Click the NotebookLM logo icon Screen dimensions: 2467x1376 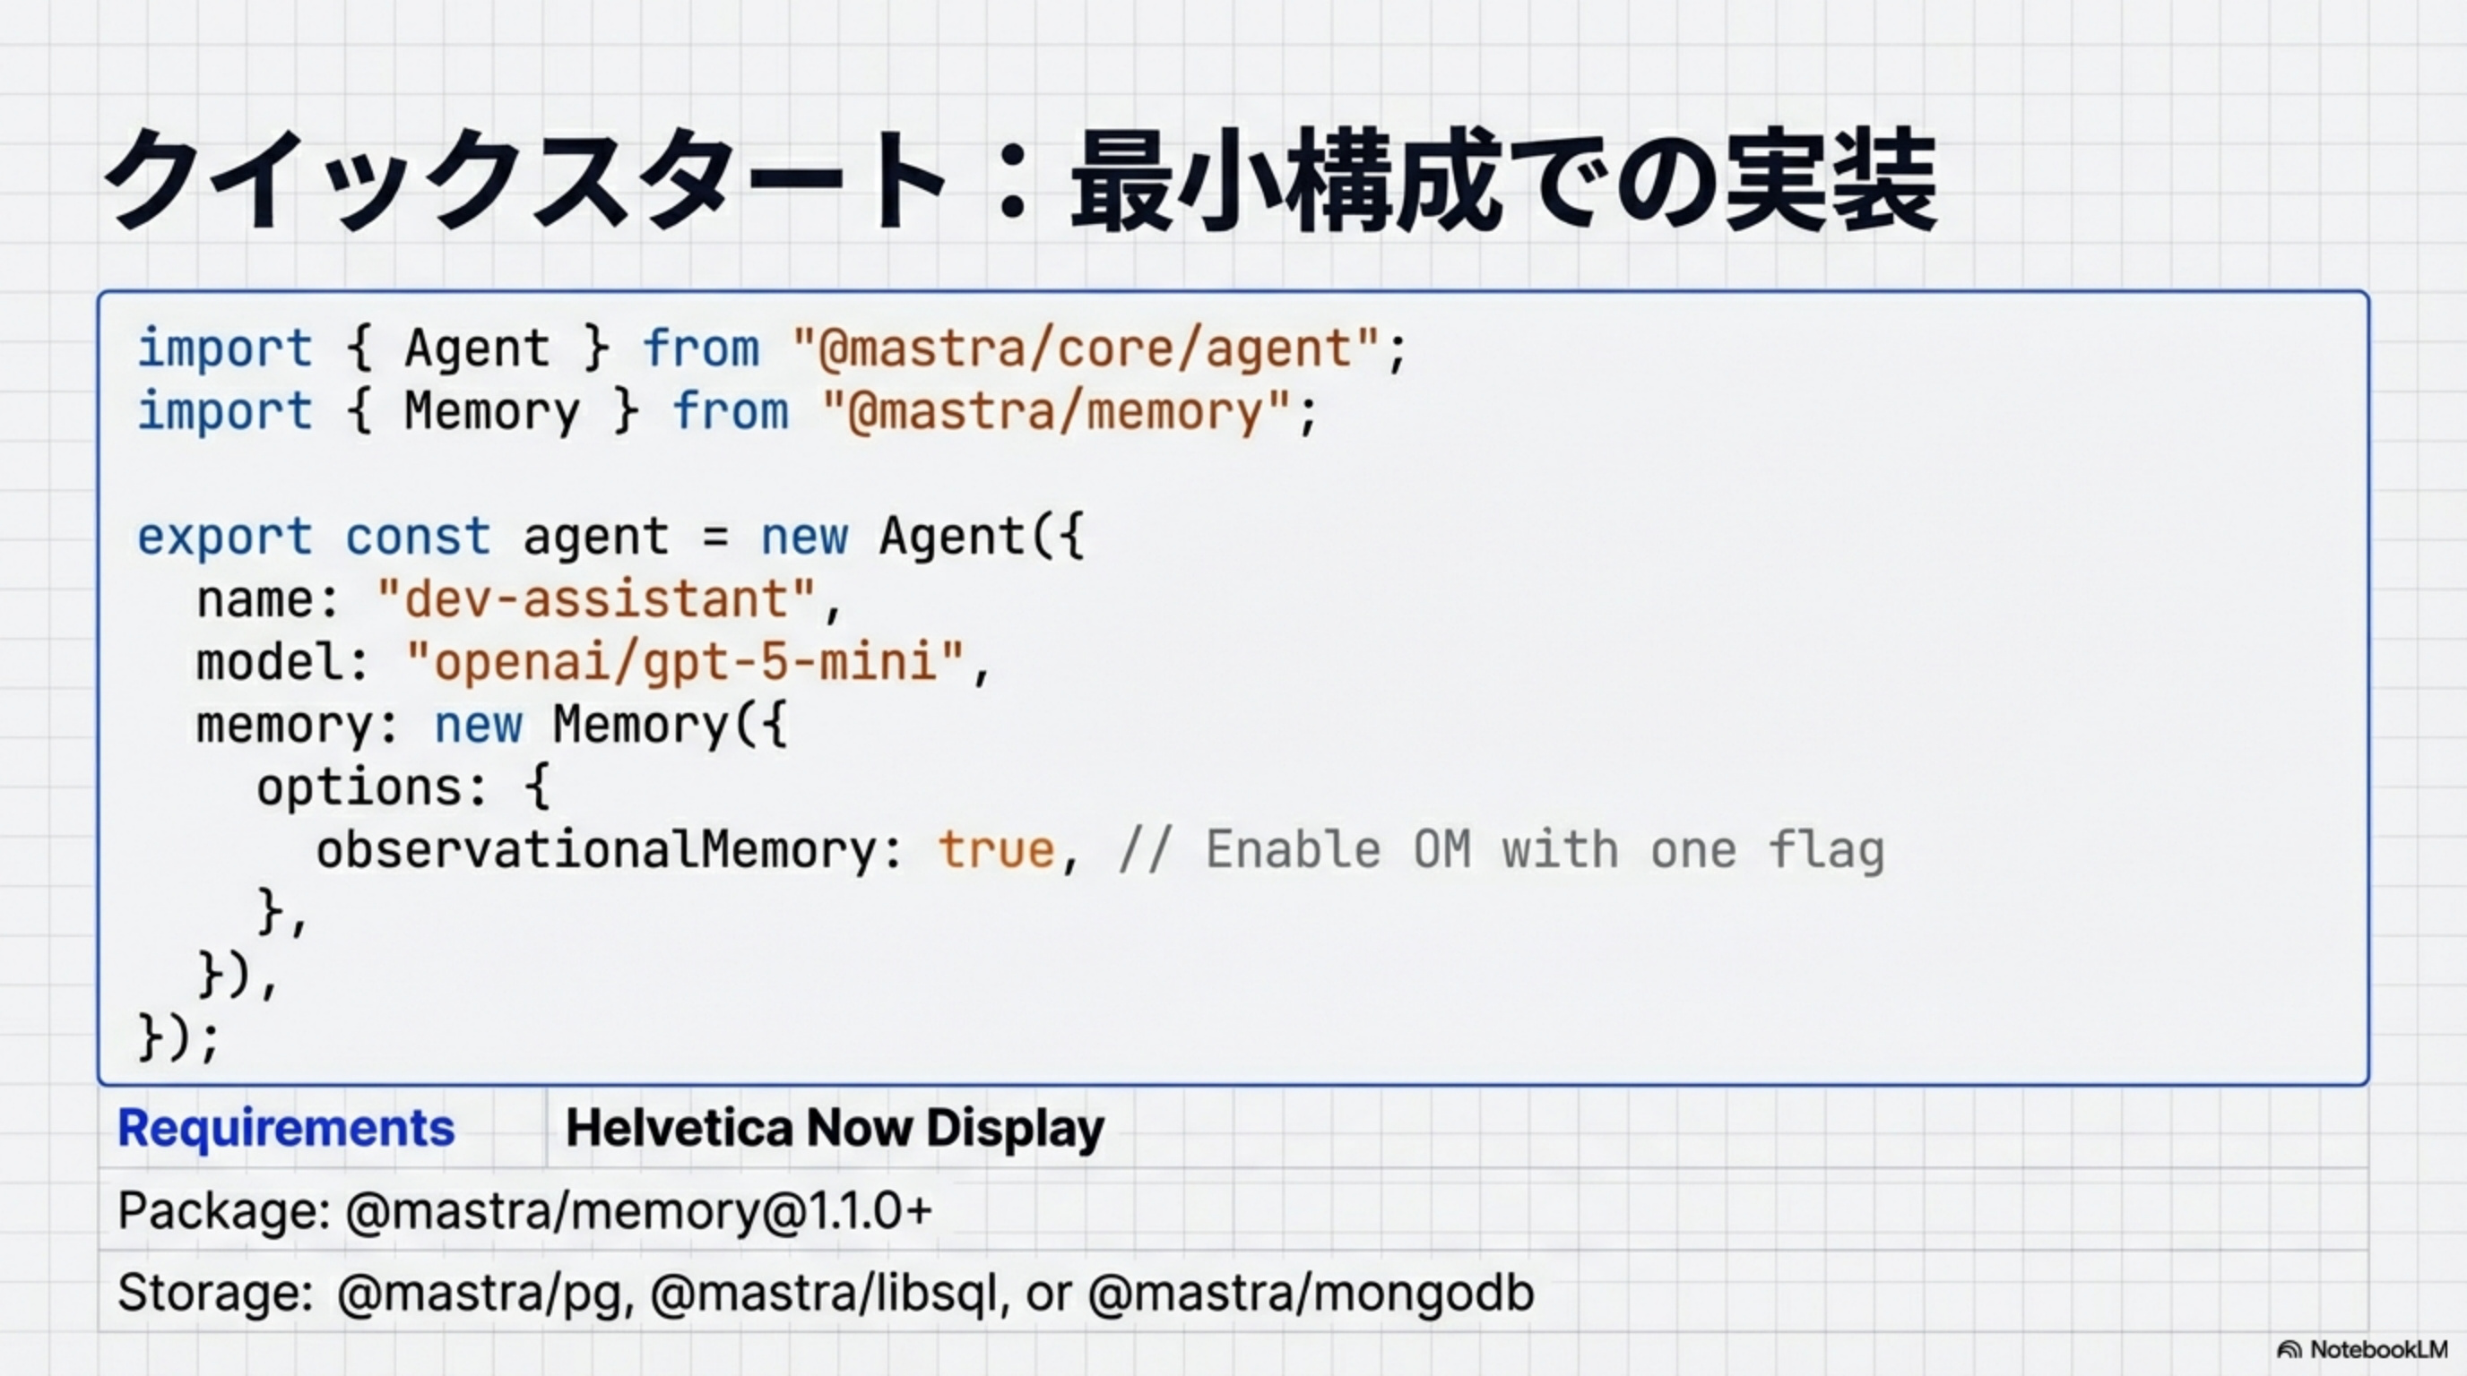(x=2290, y=1350)
